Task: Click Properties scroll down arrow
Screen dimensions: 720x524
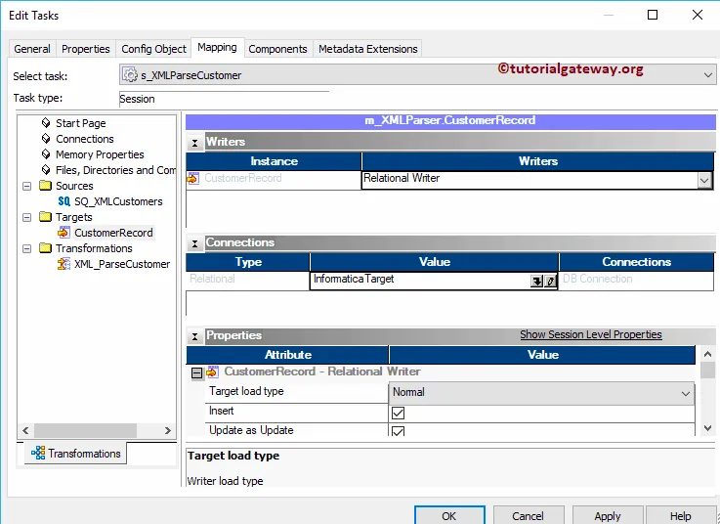Action: [707, 428]
